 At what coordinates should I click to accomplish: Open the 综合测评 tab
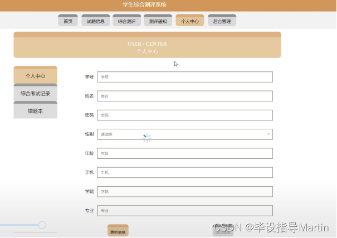(127, 21)
